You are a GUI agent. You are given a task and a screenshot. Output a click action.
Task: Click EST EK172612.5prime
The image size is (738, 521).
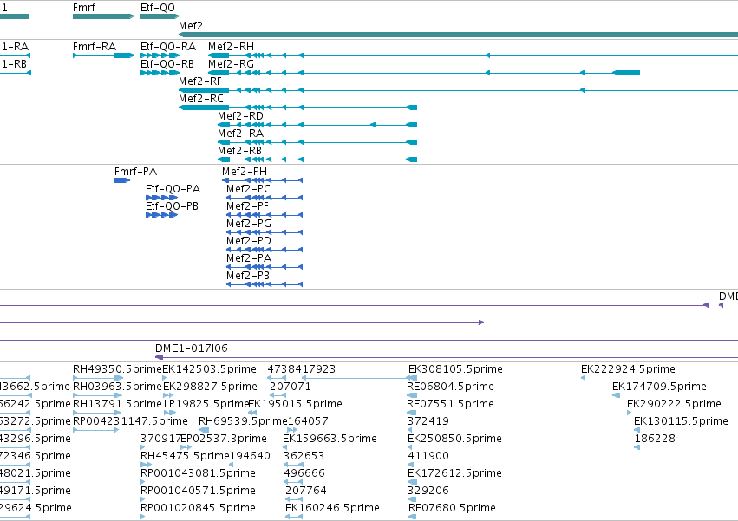click(x=454, y=474)
